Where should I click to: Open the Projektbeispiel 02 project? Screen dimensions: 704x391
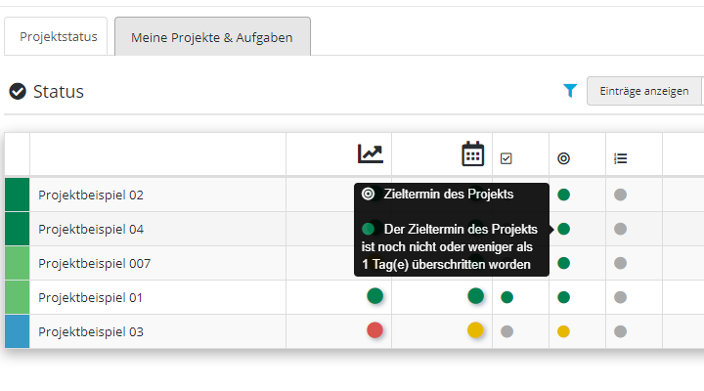(91, 195)
